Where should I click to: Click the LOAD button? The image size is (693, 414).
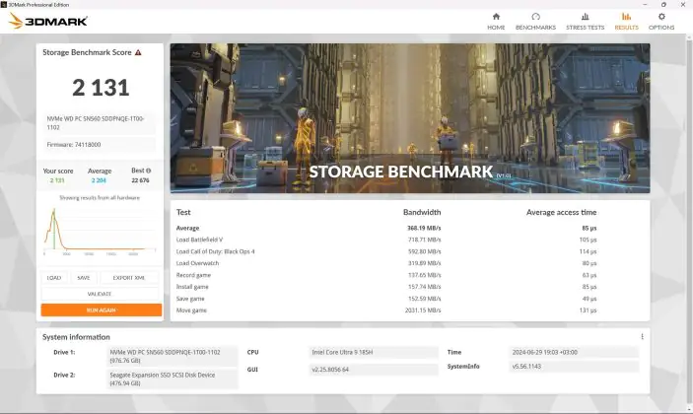point(54,278)
